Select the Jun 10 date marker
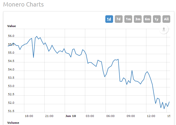 [x=70, y=116]
